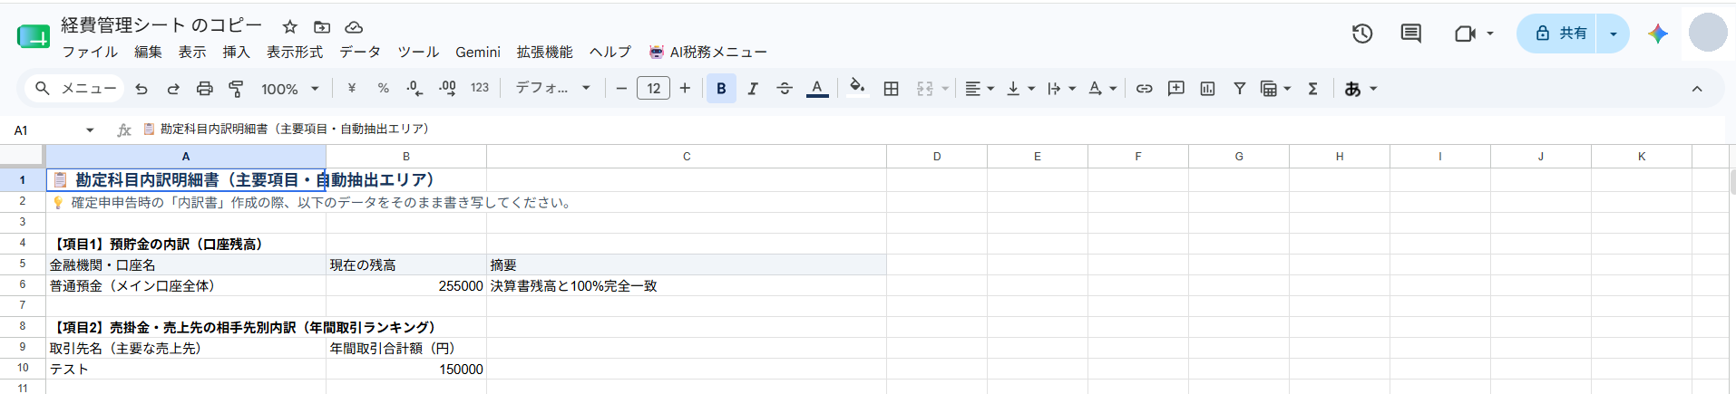
Task: Increase font size with plus button
Action: 685,89
